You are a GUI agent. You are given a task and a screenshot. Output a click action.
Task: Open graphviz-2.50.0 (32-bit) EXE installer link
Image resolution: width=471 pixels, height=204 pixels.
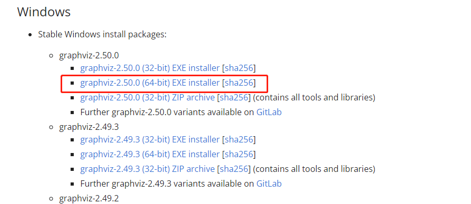click(150, 68)
